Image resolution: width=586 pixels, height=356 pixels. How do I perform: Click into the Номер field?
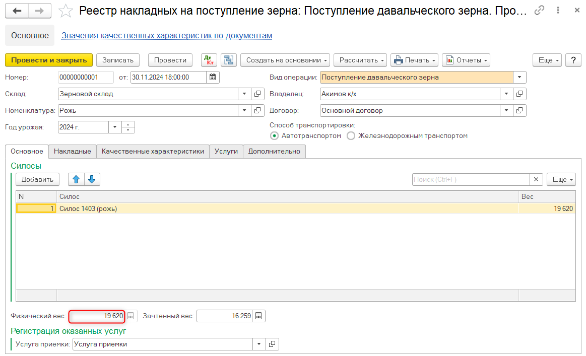[x=86, y=78]
